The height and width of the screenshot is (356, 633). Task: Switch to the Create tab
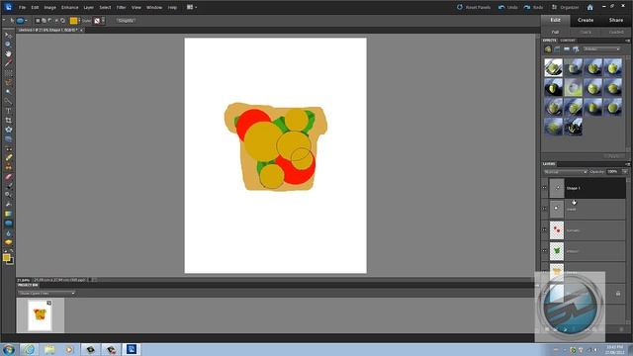(586, 20)
